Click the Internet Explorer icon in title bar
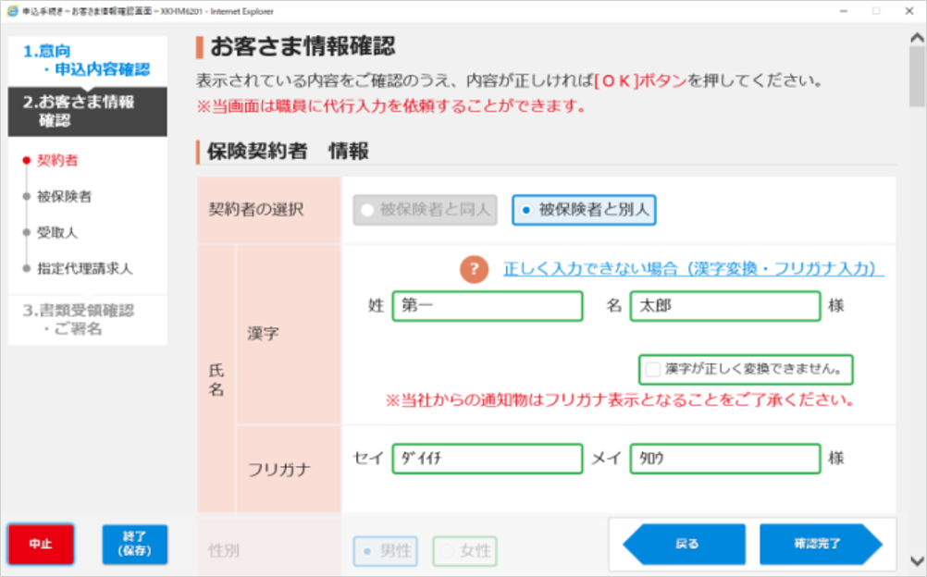 coord(10,10)
